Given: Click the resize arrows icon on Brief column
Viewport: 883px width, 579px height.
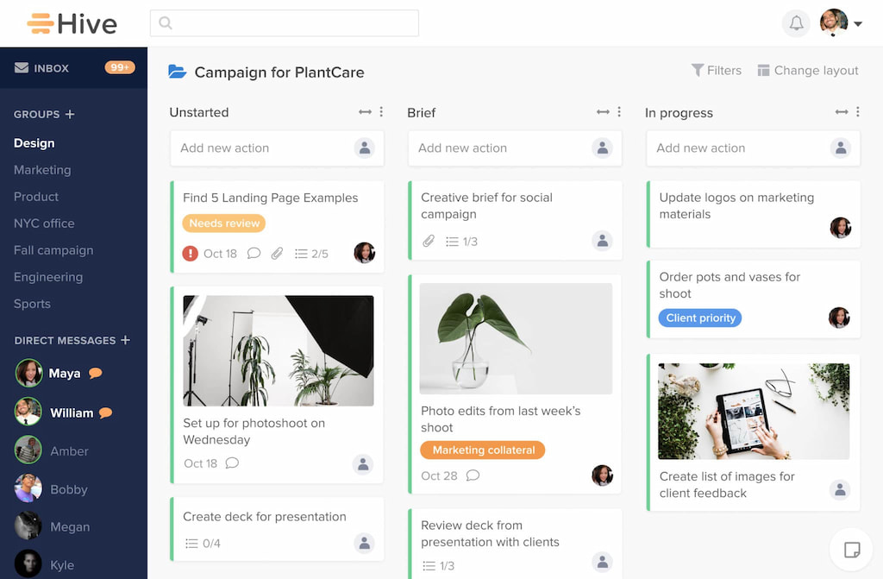Looking at the screenshot, I should (x=603, y=111).
